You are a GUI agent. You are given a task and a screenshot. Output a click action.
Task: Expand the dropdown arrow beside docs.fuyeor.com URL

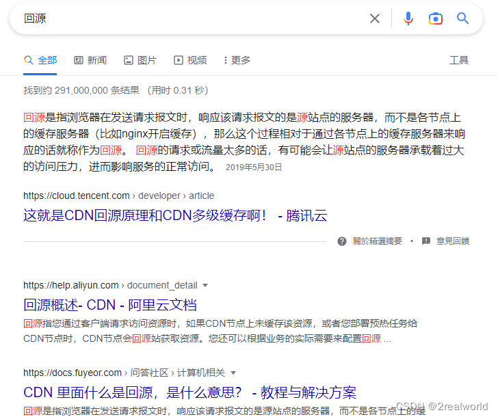coord(233,373)
